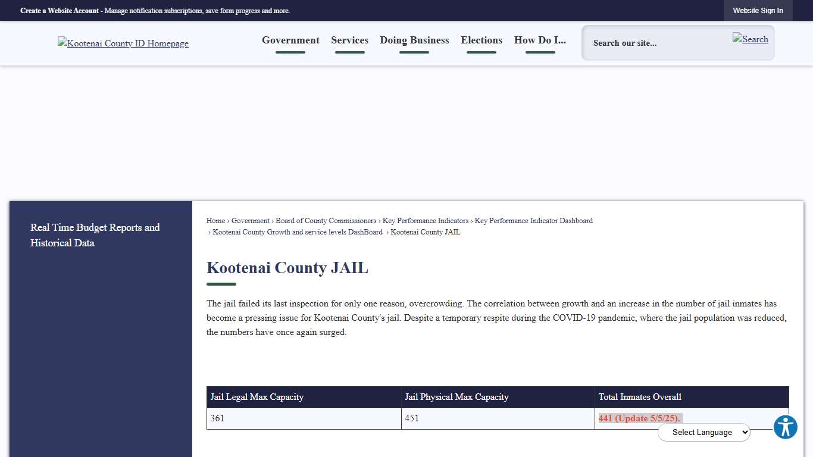
Task: Expand the How Do I... menu
Action: (540, 40)
